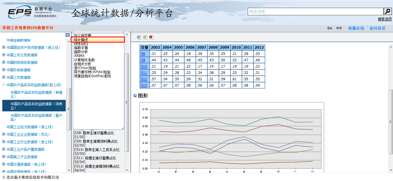Image resolution: width=393 pixels, height=181 pixels.
Task: Expand 中国交通数据库 plus icon
Action: 4,164
